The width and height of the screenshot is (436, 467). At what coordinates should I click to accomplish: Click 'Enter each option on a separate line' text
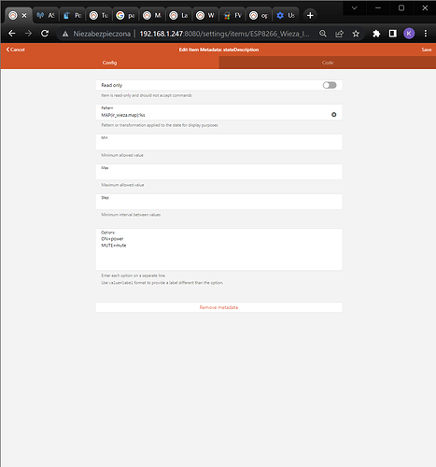tap(134, 276)
